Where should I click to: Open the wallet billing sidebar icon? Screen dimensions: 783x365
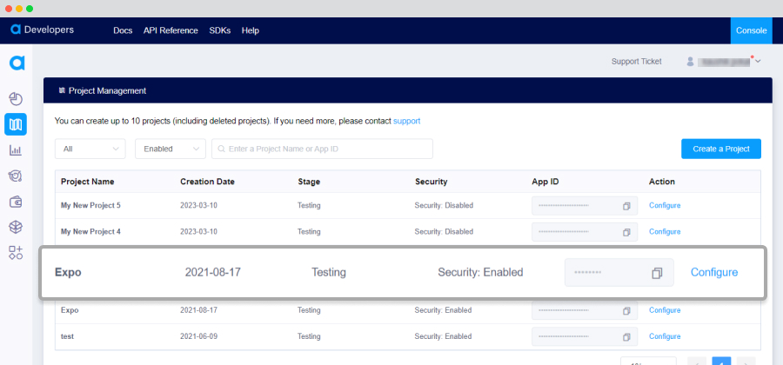pos(16,202)
